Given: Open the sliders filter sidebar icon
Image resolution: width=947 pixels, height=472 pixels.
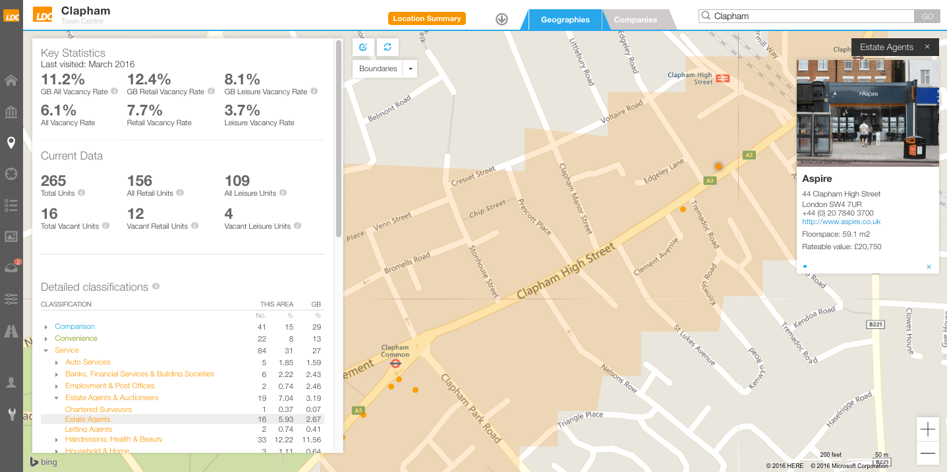Looking at the screenshot, I should (x=11, y=299).
